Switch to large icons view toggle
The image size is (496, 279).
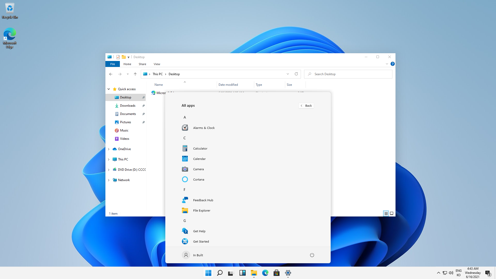coord(392,213)
